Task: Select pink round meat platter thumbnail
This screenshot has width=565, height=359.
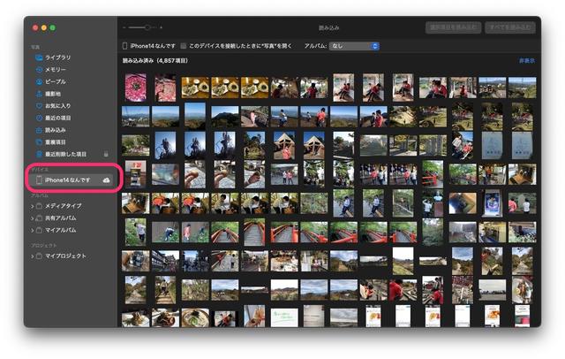Action: click(x=135, y=88)
